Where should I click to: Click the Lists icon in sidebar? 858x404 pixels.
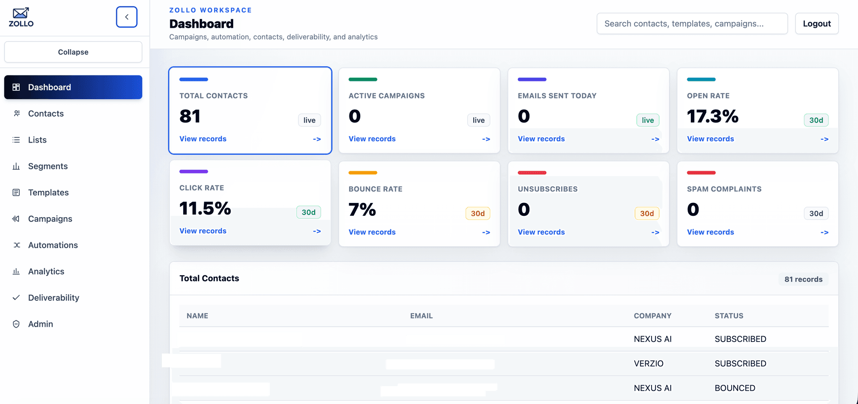16,140
